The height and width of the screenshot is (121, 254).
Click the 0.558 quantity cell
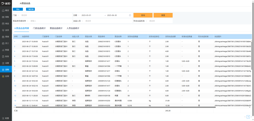[x=130, y=101]
